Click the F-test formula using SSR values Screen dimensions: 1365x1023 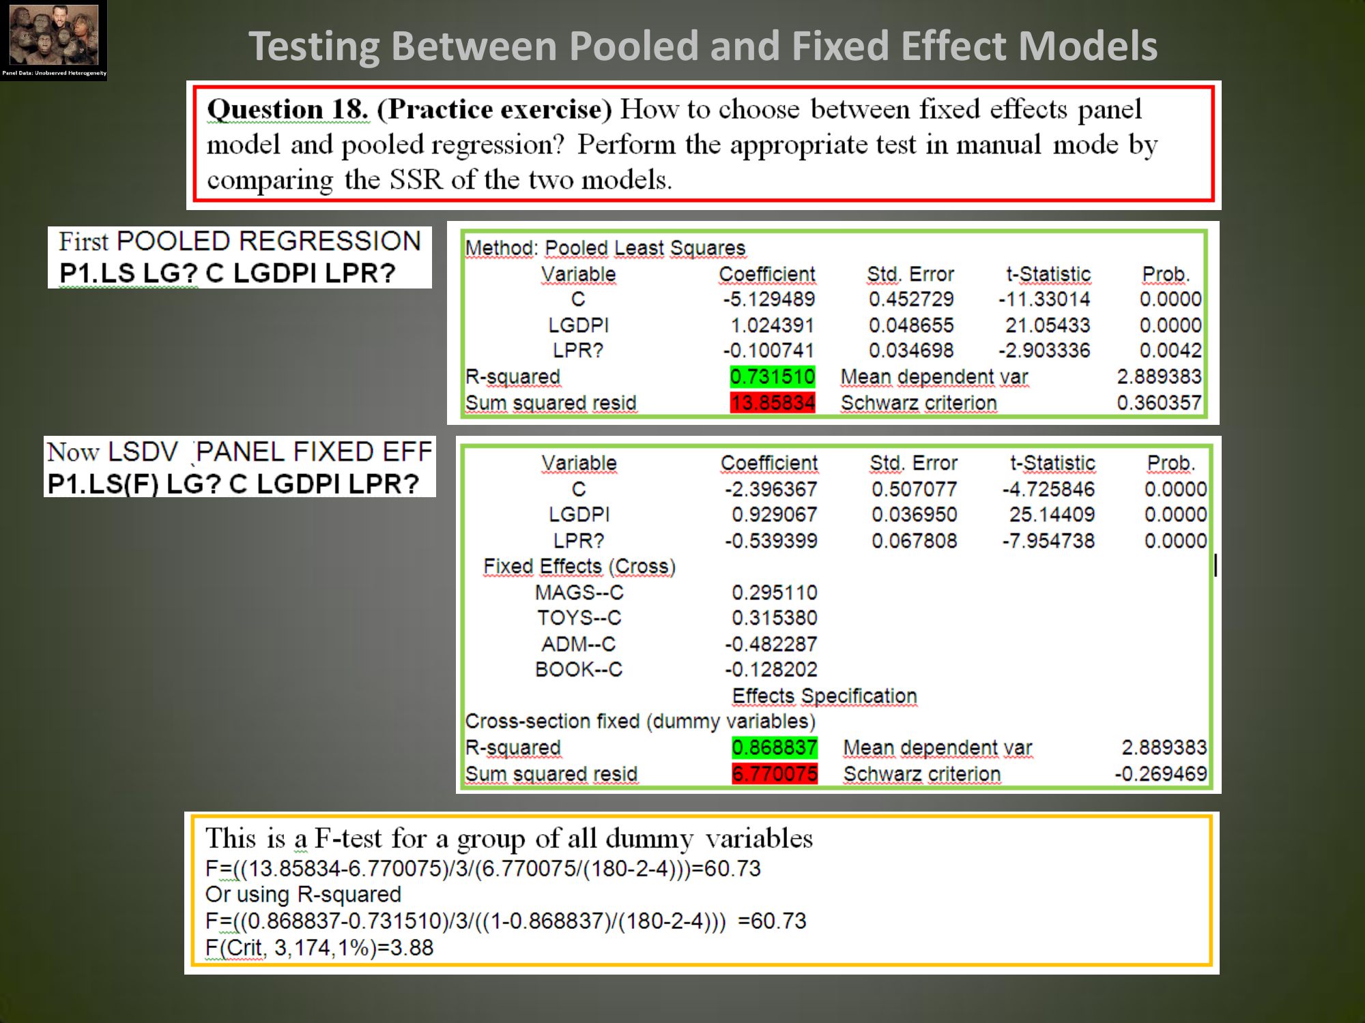click(483, 869)
